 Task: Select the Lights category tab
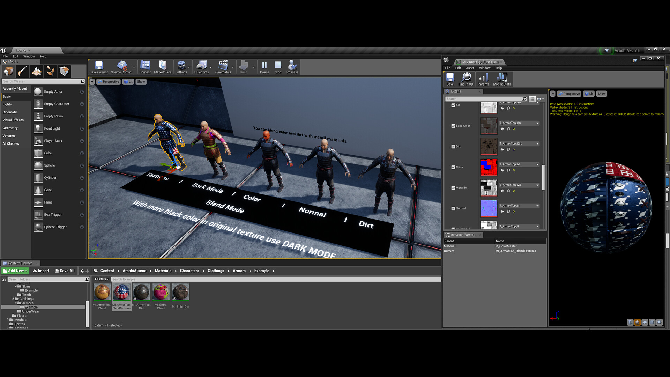coord(16,104)
